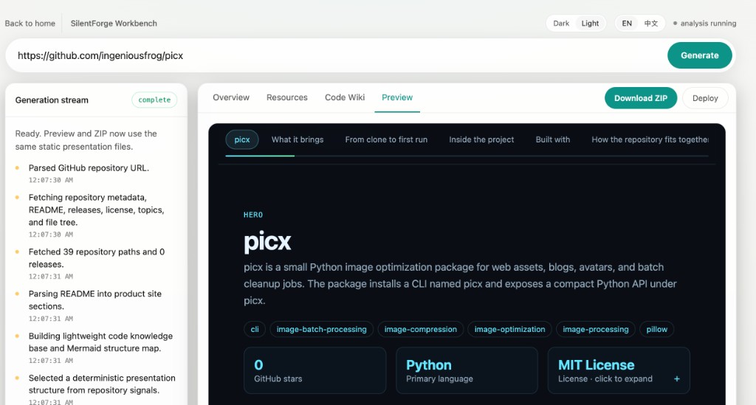
Task: Click the pillow topic tag
Action: [656, 330]
